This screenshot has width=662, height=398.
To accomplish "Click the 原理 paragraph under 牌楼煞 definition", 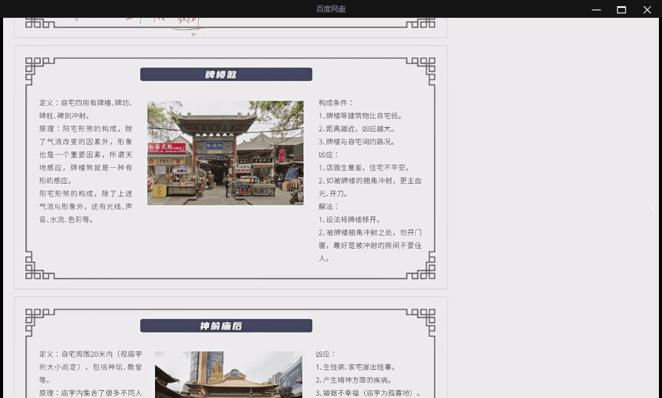I will 86,154.
